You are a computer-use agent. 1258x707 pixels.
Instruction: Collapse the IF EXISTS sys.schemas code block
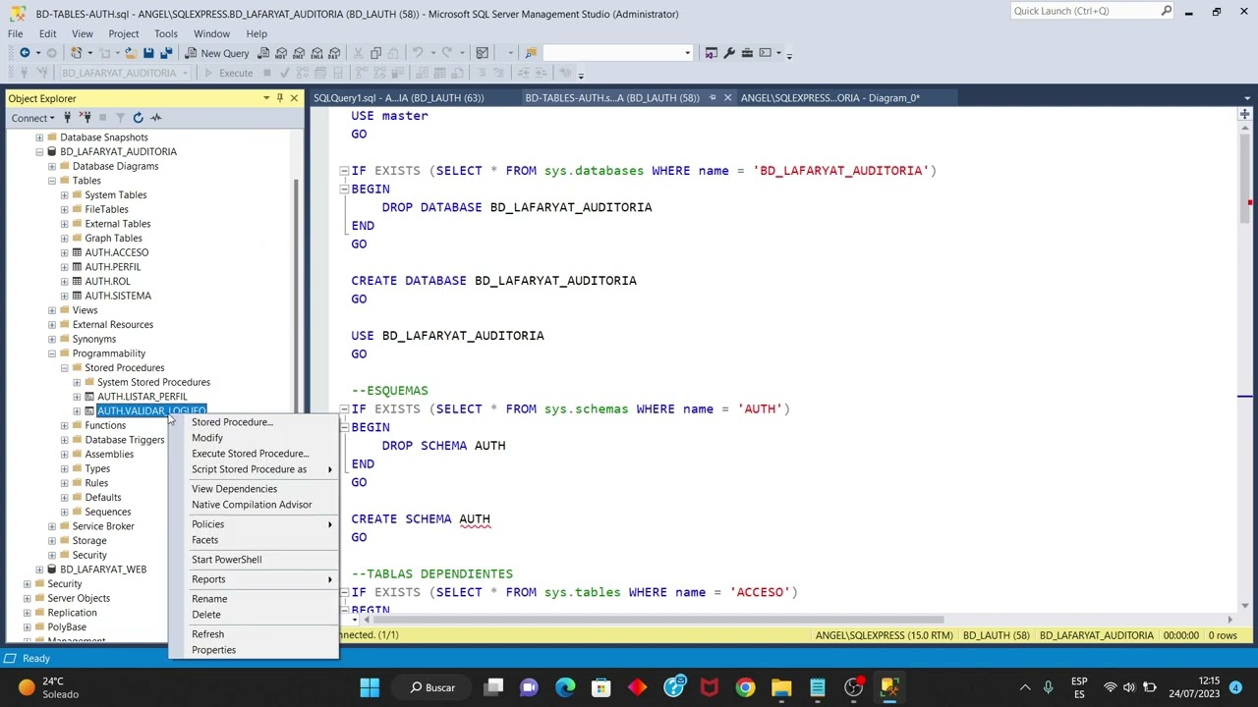344,409
